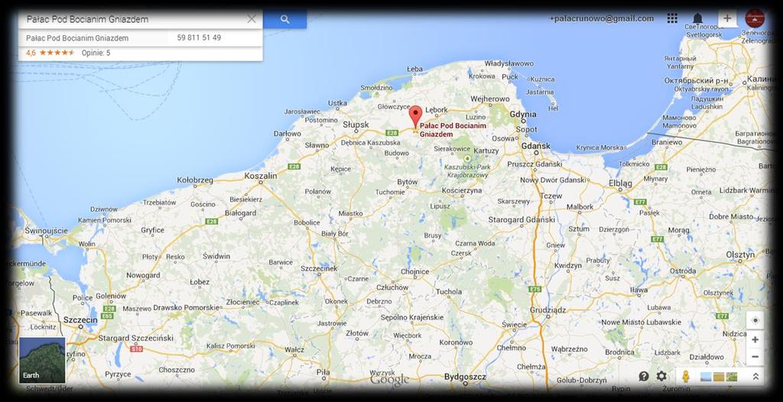Click the plus share button

[727, 18]
